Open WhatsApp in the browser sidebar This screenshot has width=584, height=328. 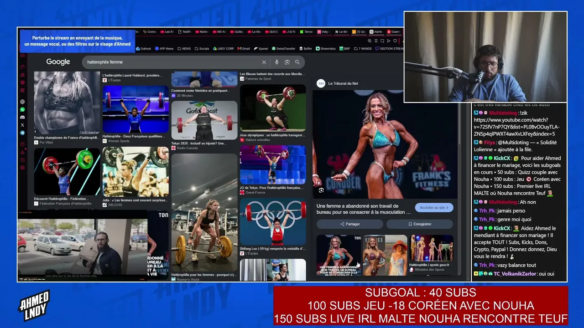pyautogui.click(x=22, y=110)
